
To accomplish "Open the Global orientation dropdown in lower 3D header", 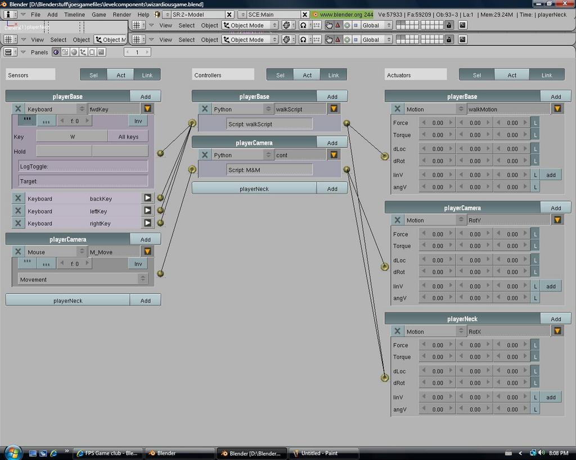I will tap(376, 40).
